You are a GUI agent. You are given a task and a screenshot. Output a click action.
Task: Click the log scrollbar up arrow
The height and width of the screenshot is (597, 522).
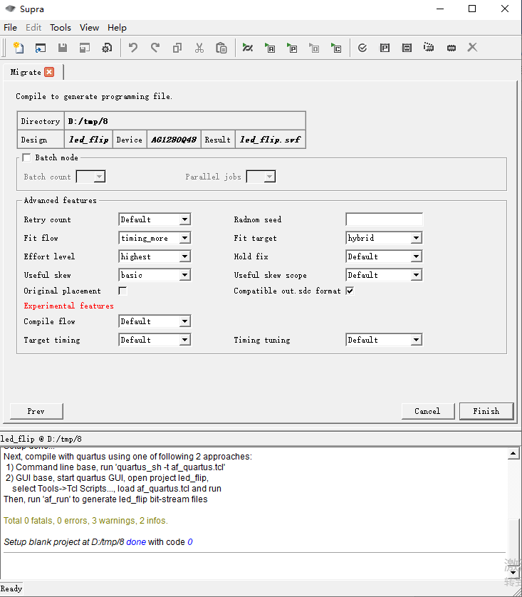[x=513, y=453]
